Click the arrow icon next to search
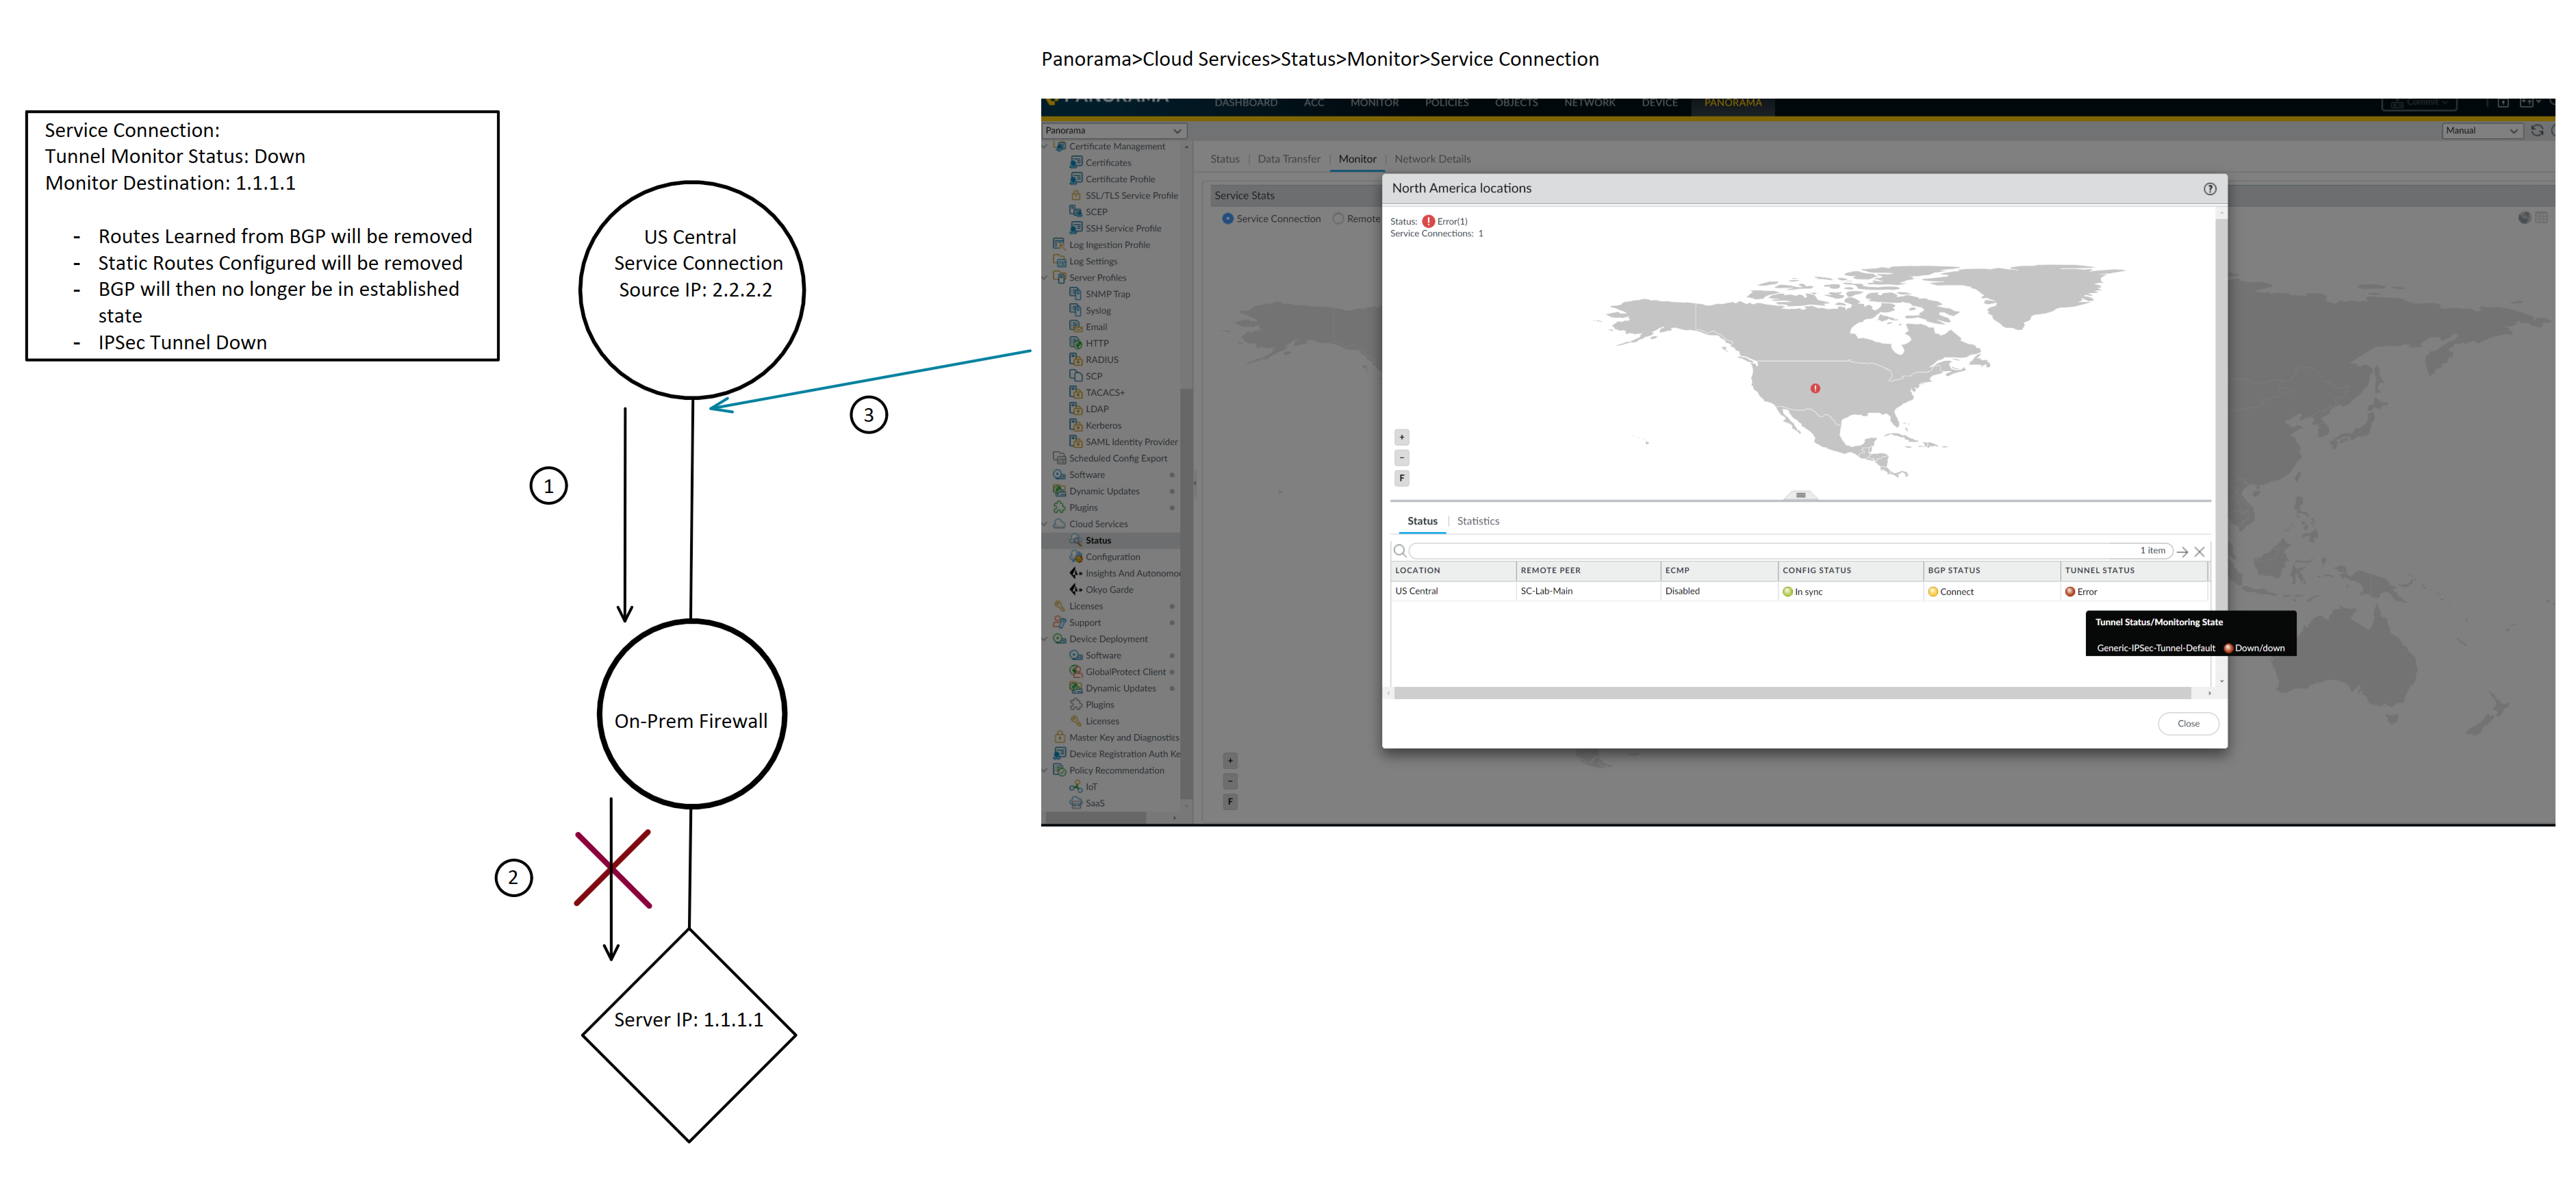This screenshot has height=1188, width=2576. 2183,552
